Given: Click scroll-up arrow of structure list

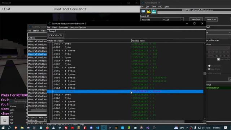Looking at the screenshot, I should coord(205,44).
